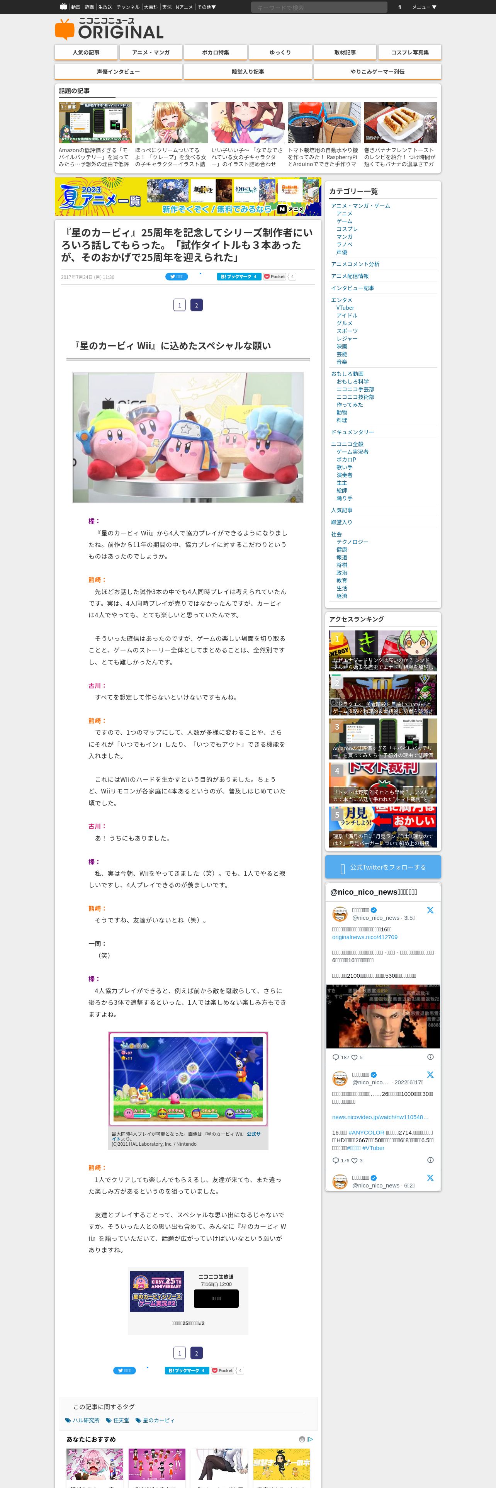This screenshot has width=496, height=1488.
Task: Click the X logo on the 2022年6月17日 tweet
Action: pos(430,1074)
